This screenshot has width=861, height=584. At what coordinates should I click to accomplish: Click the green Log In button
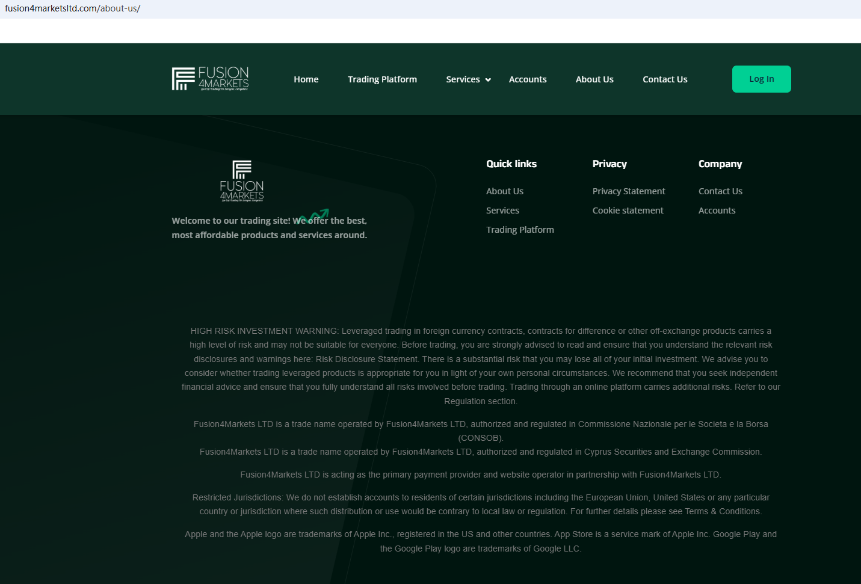pos(762,79)
